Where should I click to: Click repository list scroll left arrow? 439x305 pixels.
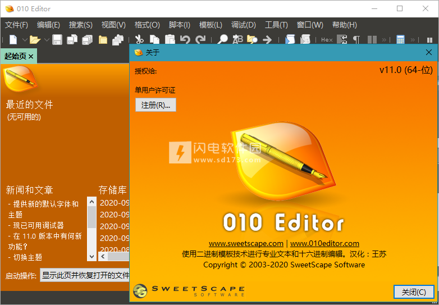tap(103, 257)
